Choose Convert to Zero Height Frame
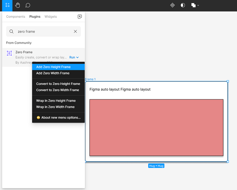This screenshot has width=237, height=190. point(58,84)
